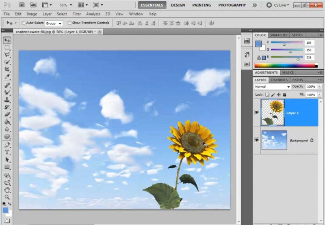This screenshot has width=325, height=225.
Task: Pick the Eyedropper tool
Action: click(7, 77)
